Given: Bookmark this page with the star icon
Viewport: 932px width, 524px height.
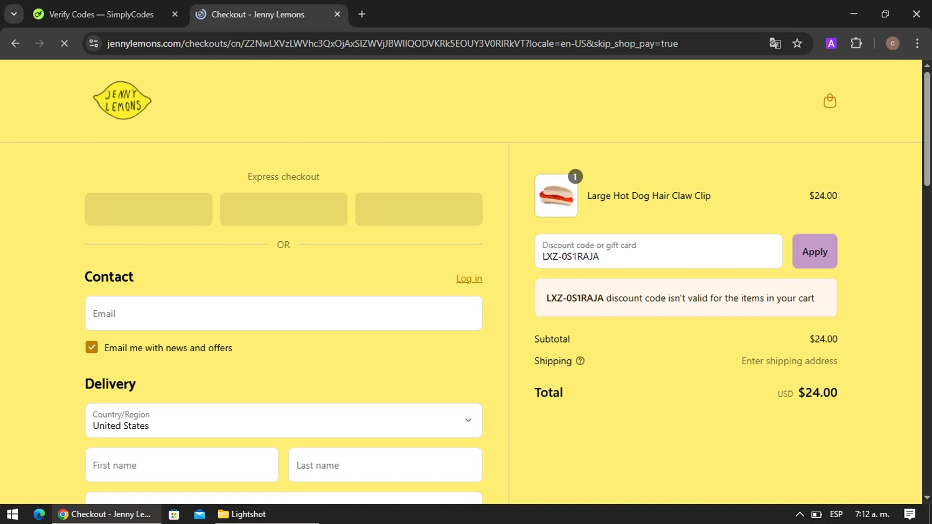Looking at the screenshot, I should pos(797,44).
